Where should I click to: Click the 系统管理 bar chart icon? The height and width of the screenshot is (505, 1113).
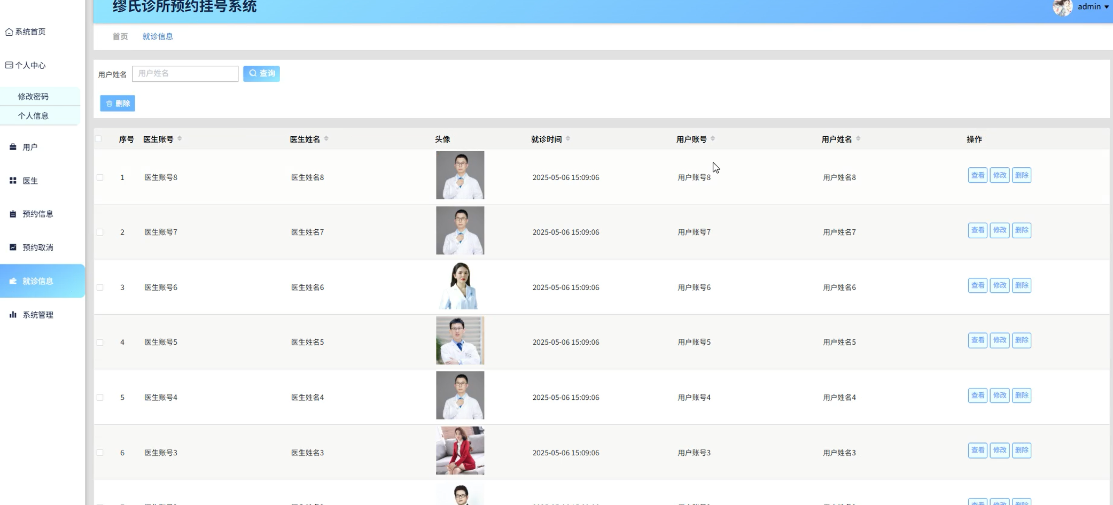pos(13,315)
